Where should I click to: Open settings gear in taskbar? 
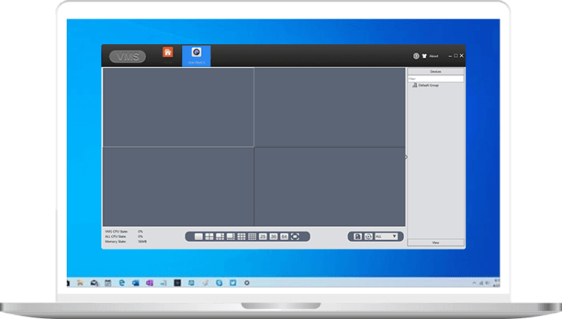click(x=247, y=283)
